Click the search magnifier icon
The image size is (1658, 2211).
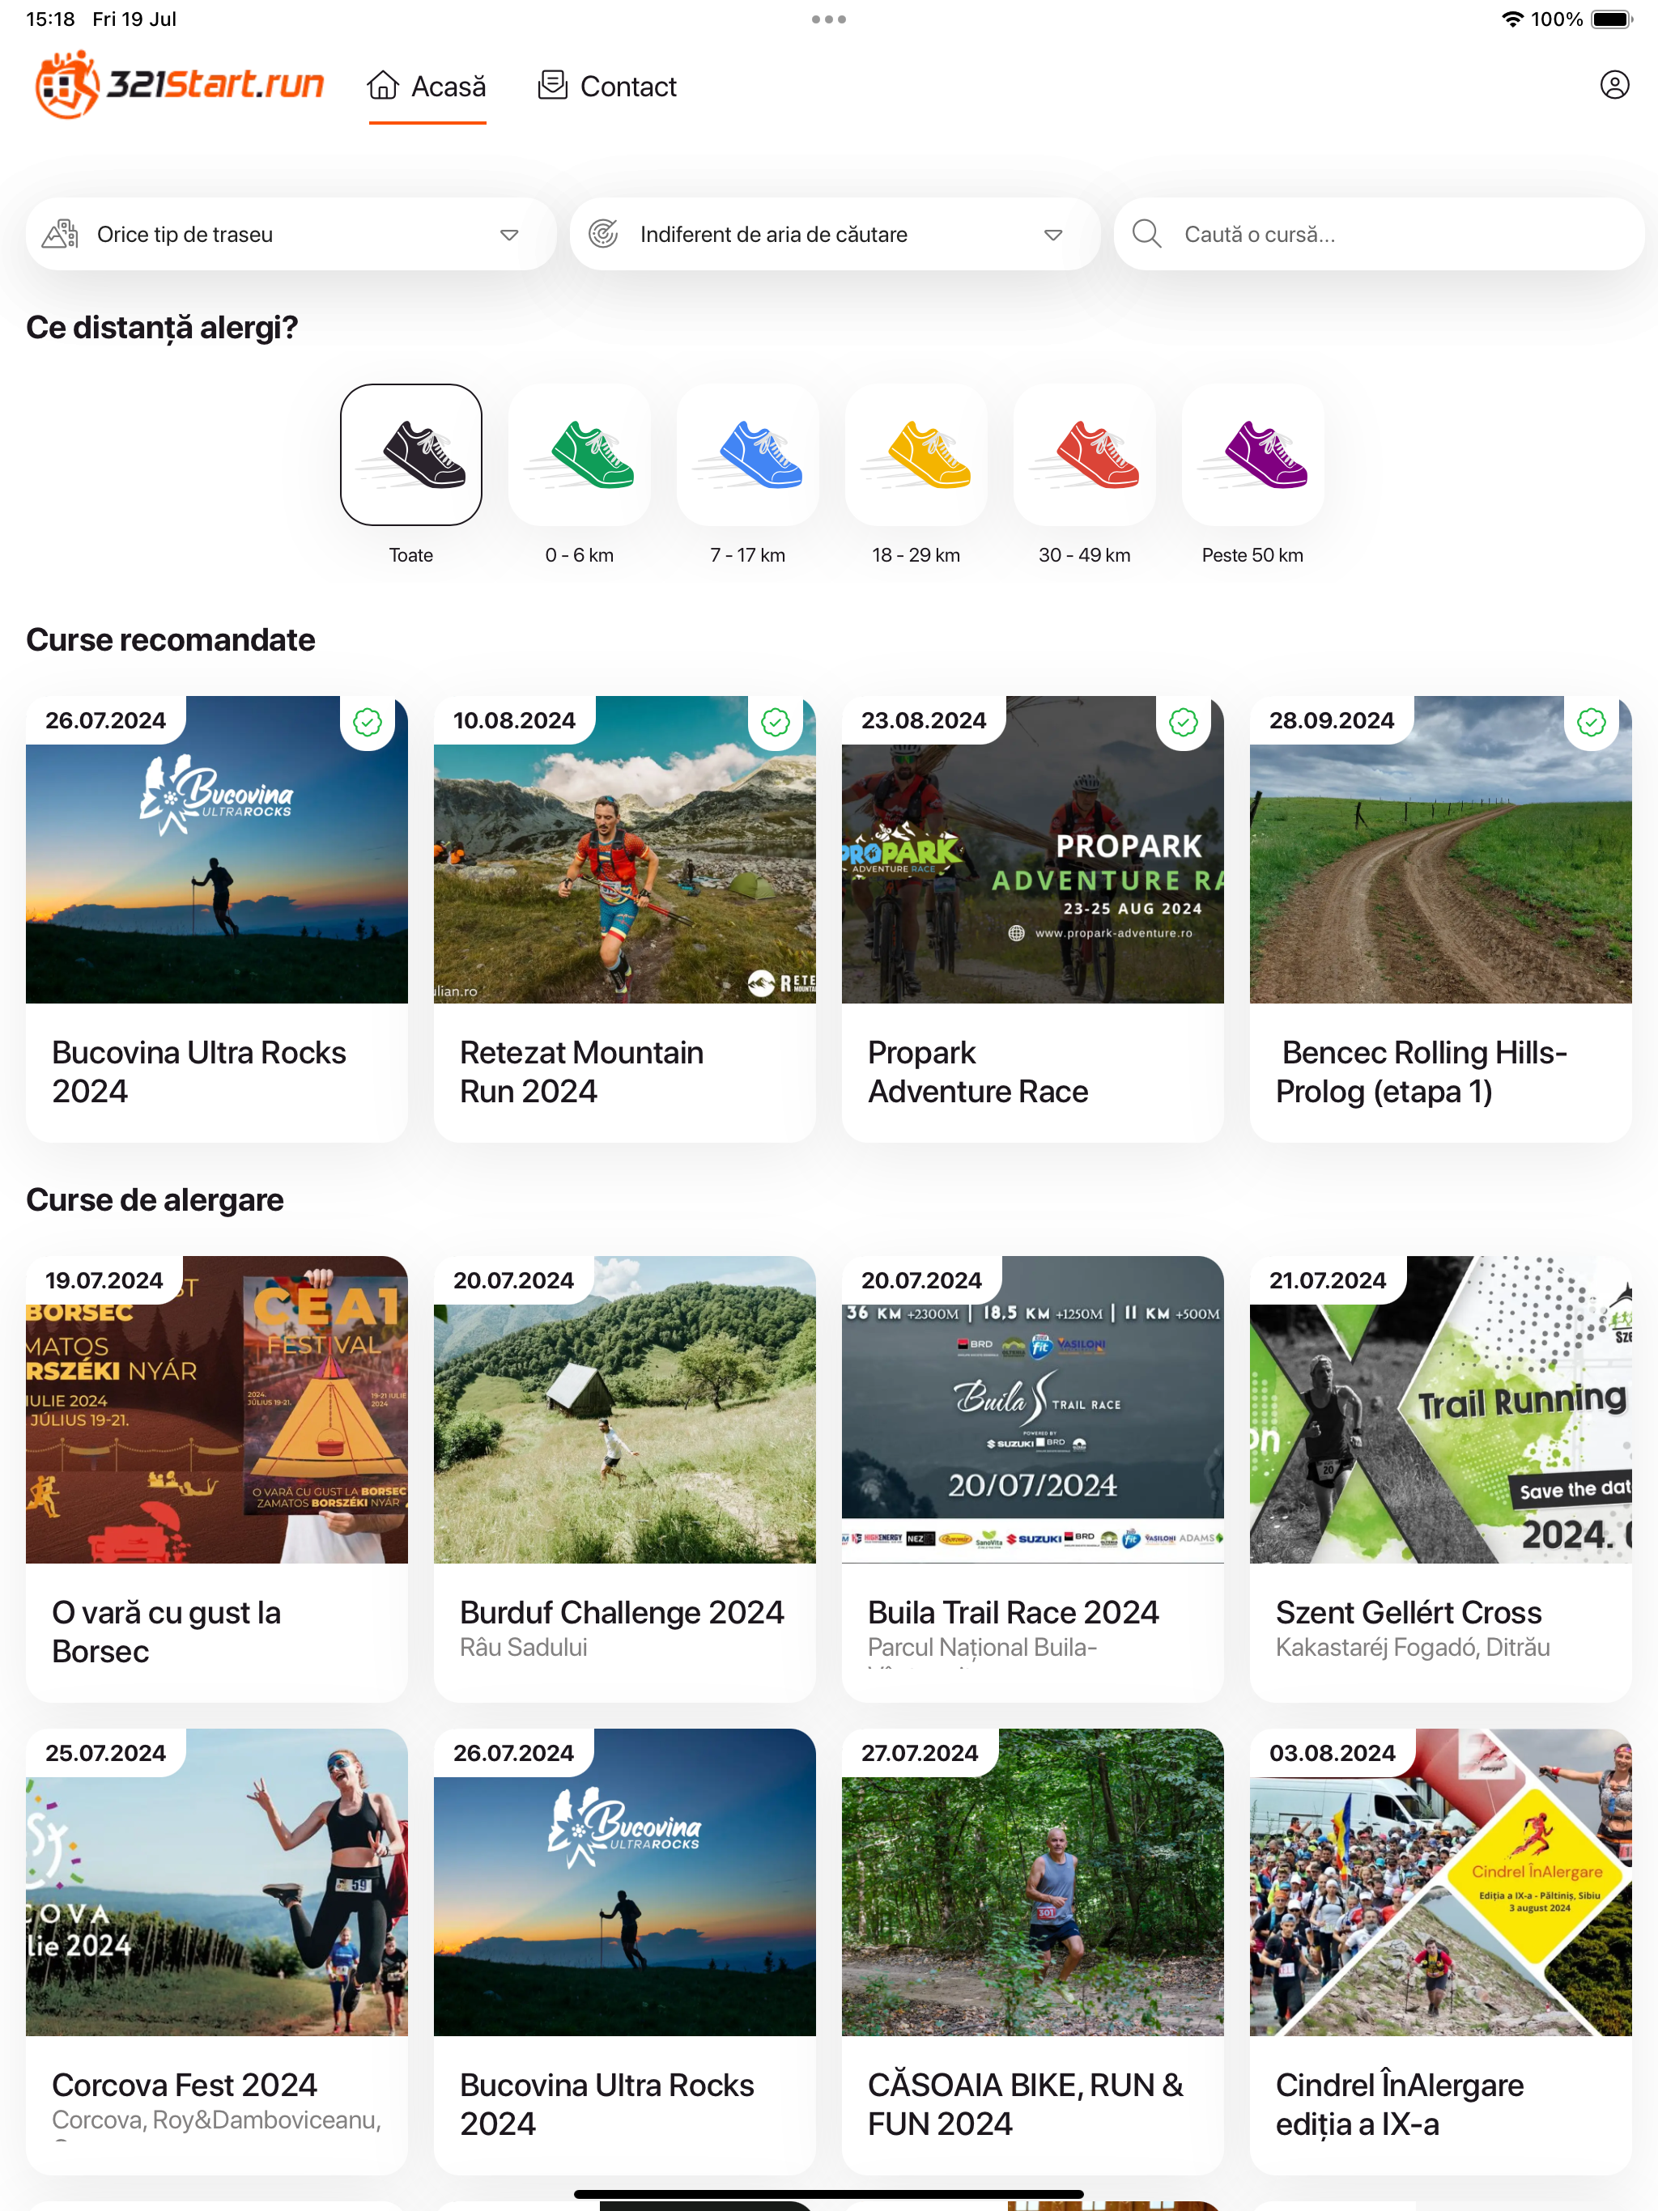point(1146,234)
